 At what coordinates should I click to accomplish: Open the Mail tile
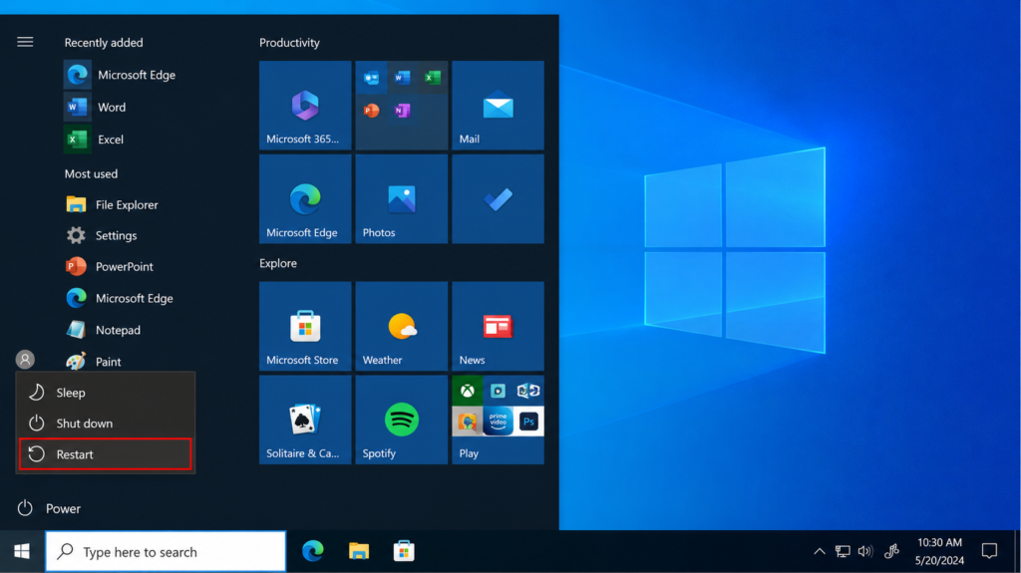pyautogui.click(x=499, y=106)
